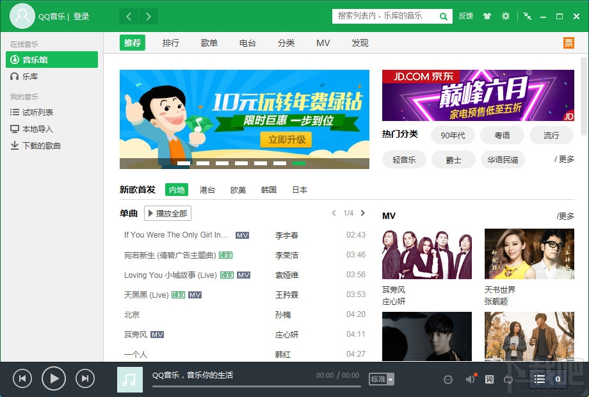
Task: Go back with the left arrow navigation button
Action: [129, 16]
